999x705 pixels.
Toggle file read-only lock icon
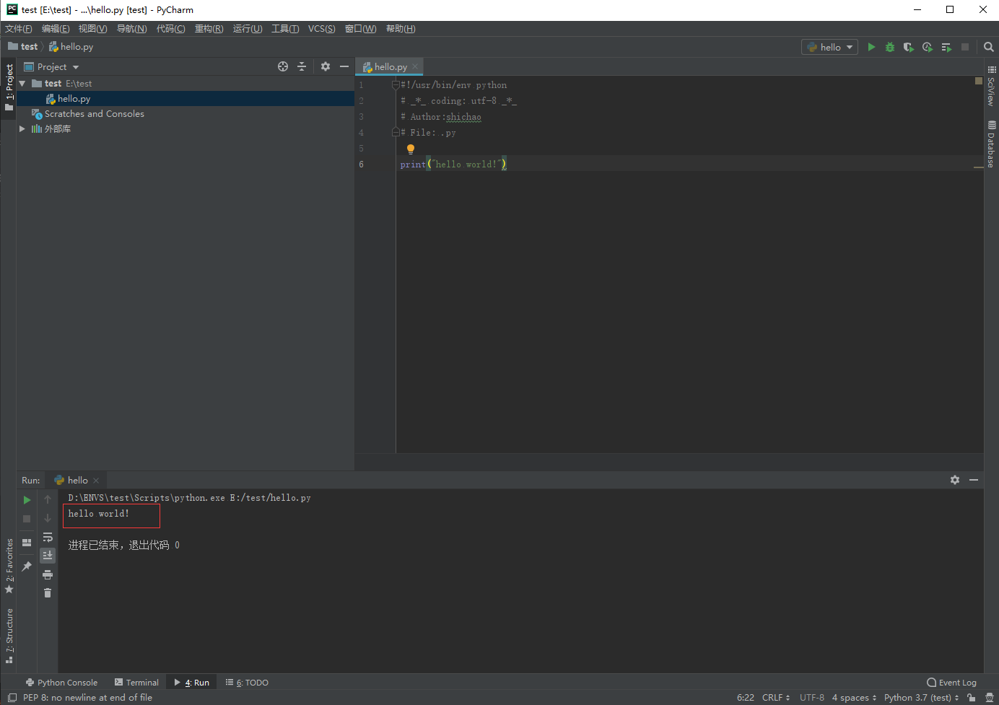coord(972,698)
